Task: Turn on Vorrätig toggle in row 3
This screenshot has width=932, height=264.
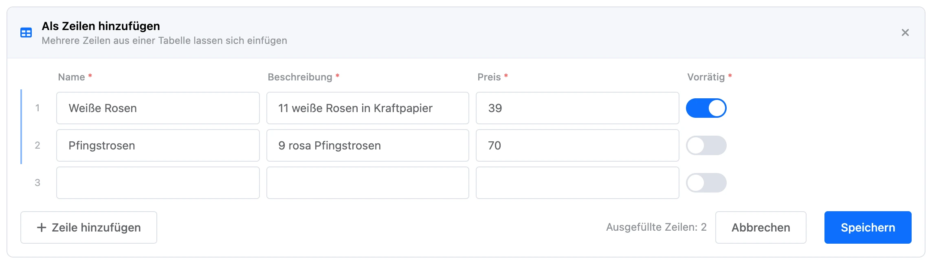Action: tap(706, 183)
